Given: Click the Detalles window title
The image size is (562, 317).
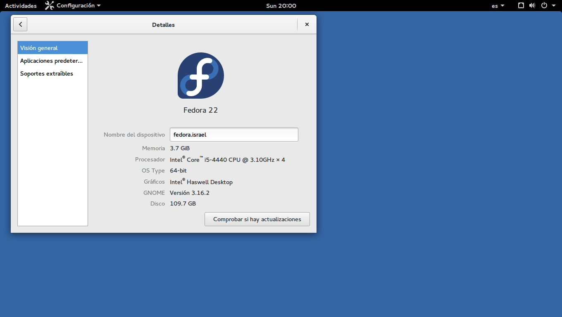Looking at the screenshot, I should pyautogui.click(x=163, y=25).
